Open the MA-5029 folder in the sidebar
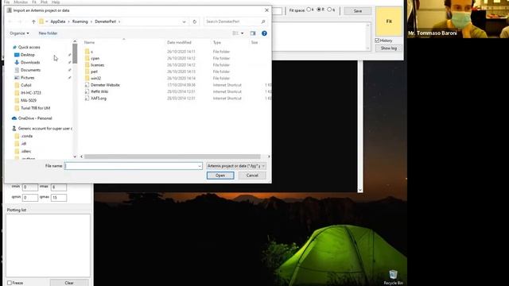The image size is (509, 286). click(29, 101)
